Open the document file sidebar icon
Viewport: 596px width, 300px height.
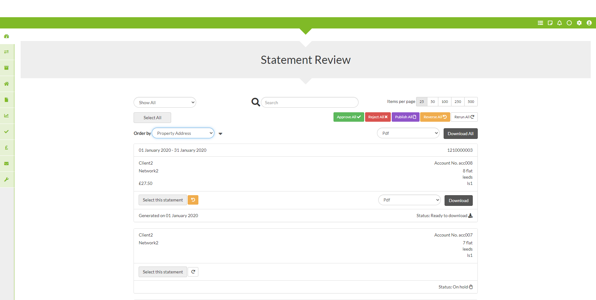tap(7, 100)
